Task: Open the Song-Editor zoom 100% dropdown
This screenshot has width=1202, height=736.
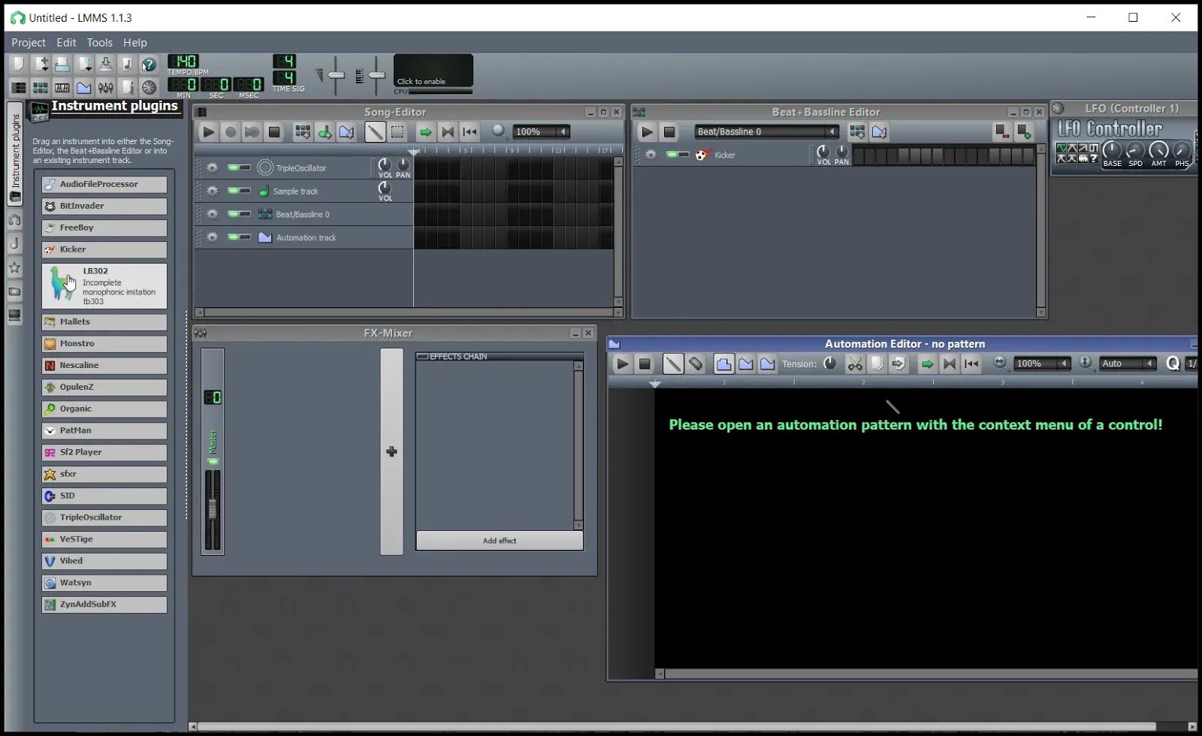Action: pyautogui.click(x=541, y=132)
